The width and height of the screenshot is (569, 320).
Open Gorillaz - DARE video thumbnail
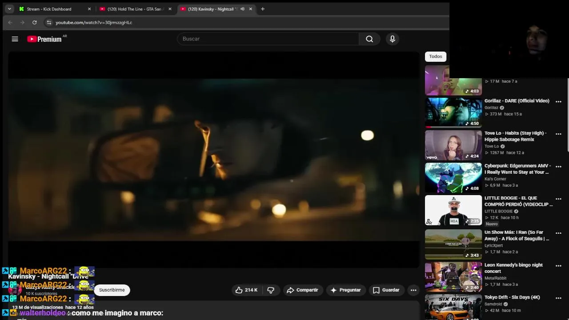453,113
